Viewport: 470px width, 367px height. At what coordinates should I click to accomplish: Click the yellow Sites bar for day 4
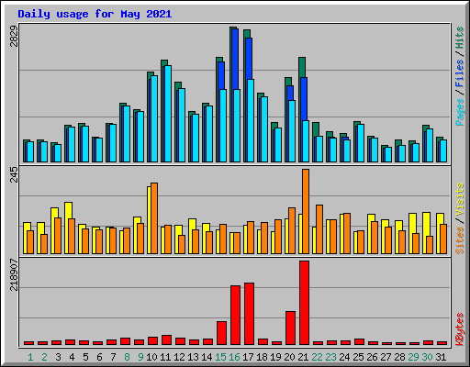(68, 210)
